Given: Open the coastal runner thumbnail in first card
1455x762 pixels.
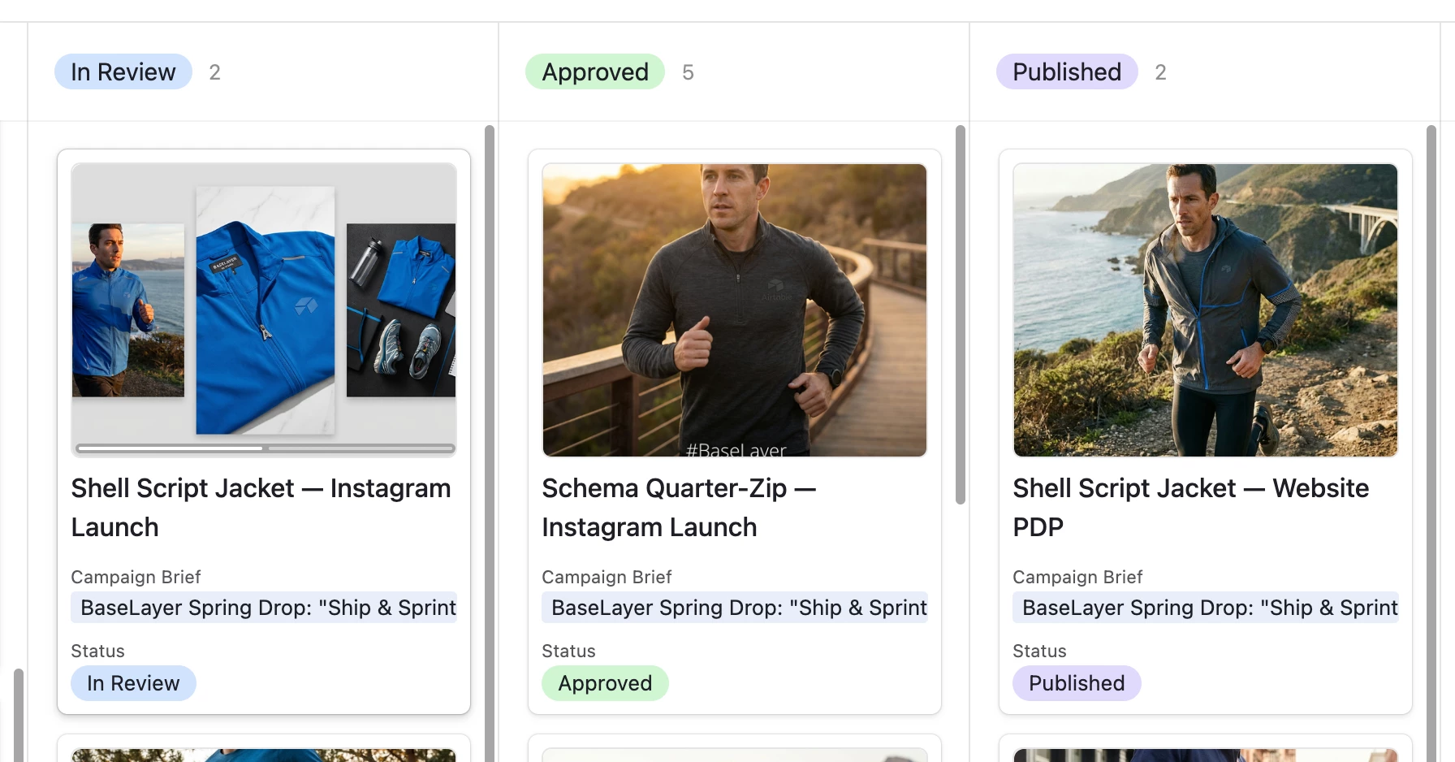Looking at the screenshot, I should (x=127, y=310).
